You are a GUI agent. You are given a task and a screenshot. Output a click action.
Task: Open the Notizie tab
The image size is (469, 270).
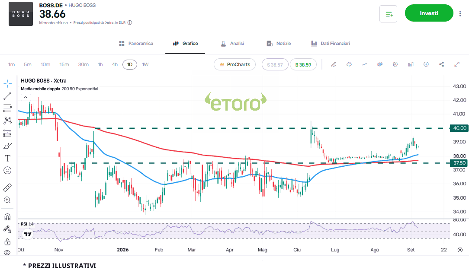279,44
